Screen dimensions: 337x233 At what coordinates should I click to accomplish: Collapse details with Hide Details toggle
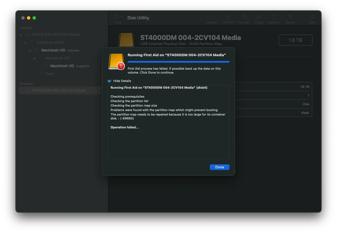[x=109, y=81]
